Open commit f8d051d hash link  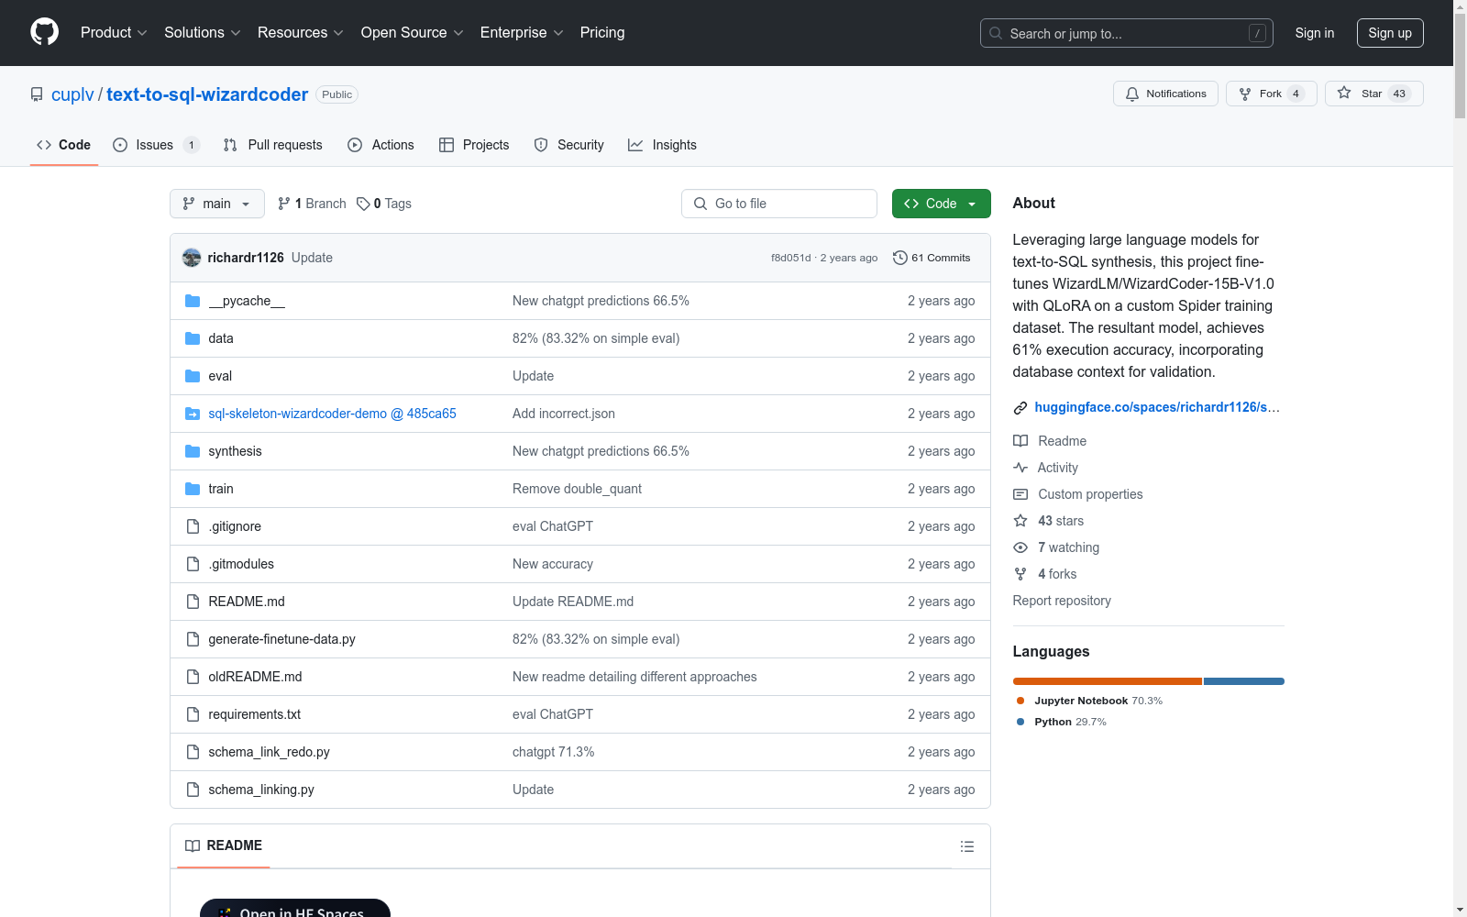point(790,258)
